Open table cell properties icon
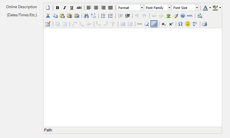The image size is (230, 138). pos(65,24)
